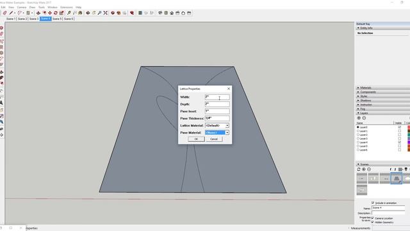The width and height of the screenshot is (410, 231).
Task: Select the Paint Bucket tool
Action: pyautogui.click(x=80, y=13)
